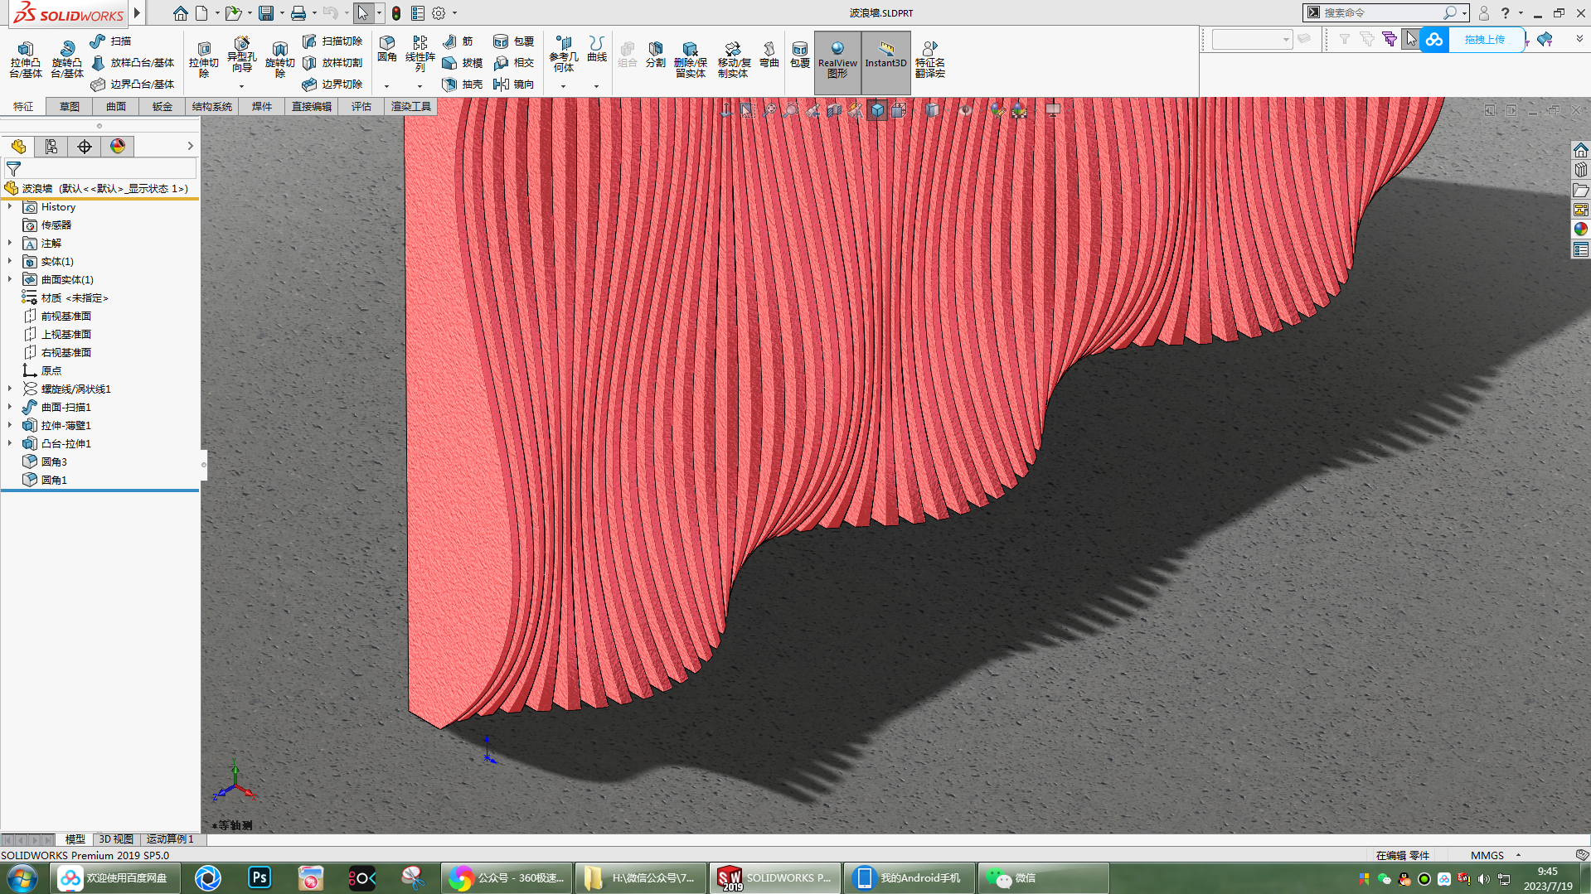Select the Revolved Cut tool (旋转切除)
The image size is (1591, 894).
tap(279, 60)
